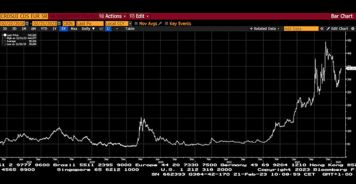Click the Add Data input field
This screenshot has width=356, height=184.
point(301,29)
